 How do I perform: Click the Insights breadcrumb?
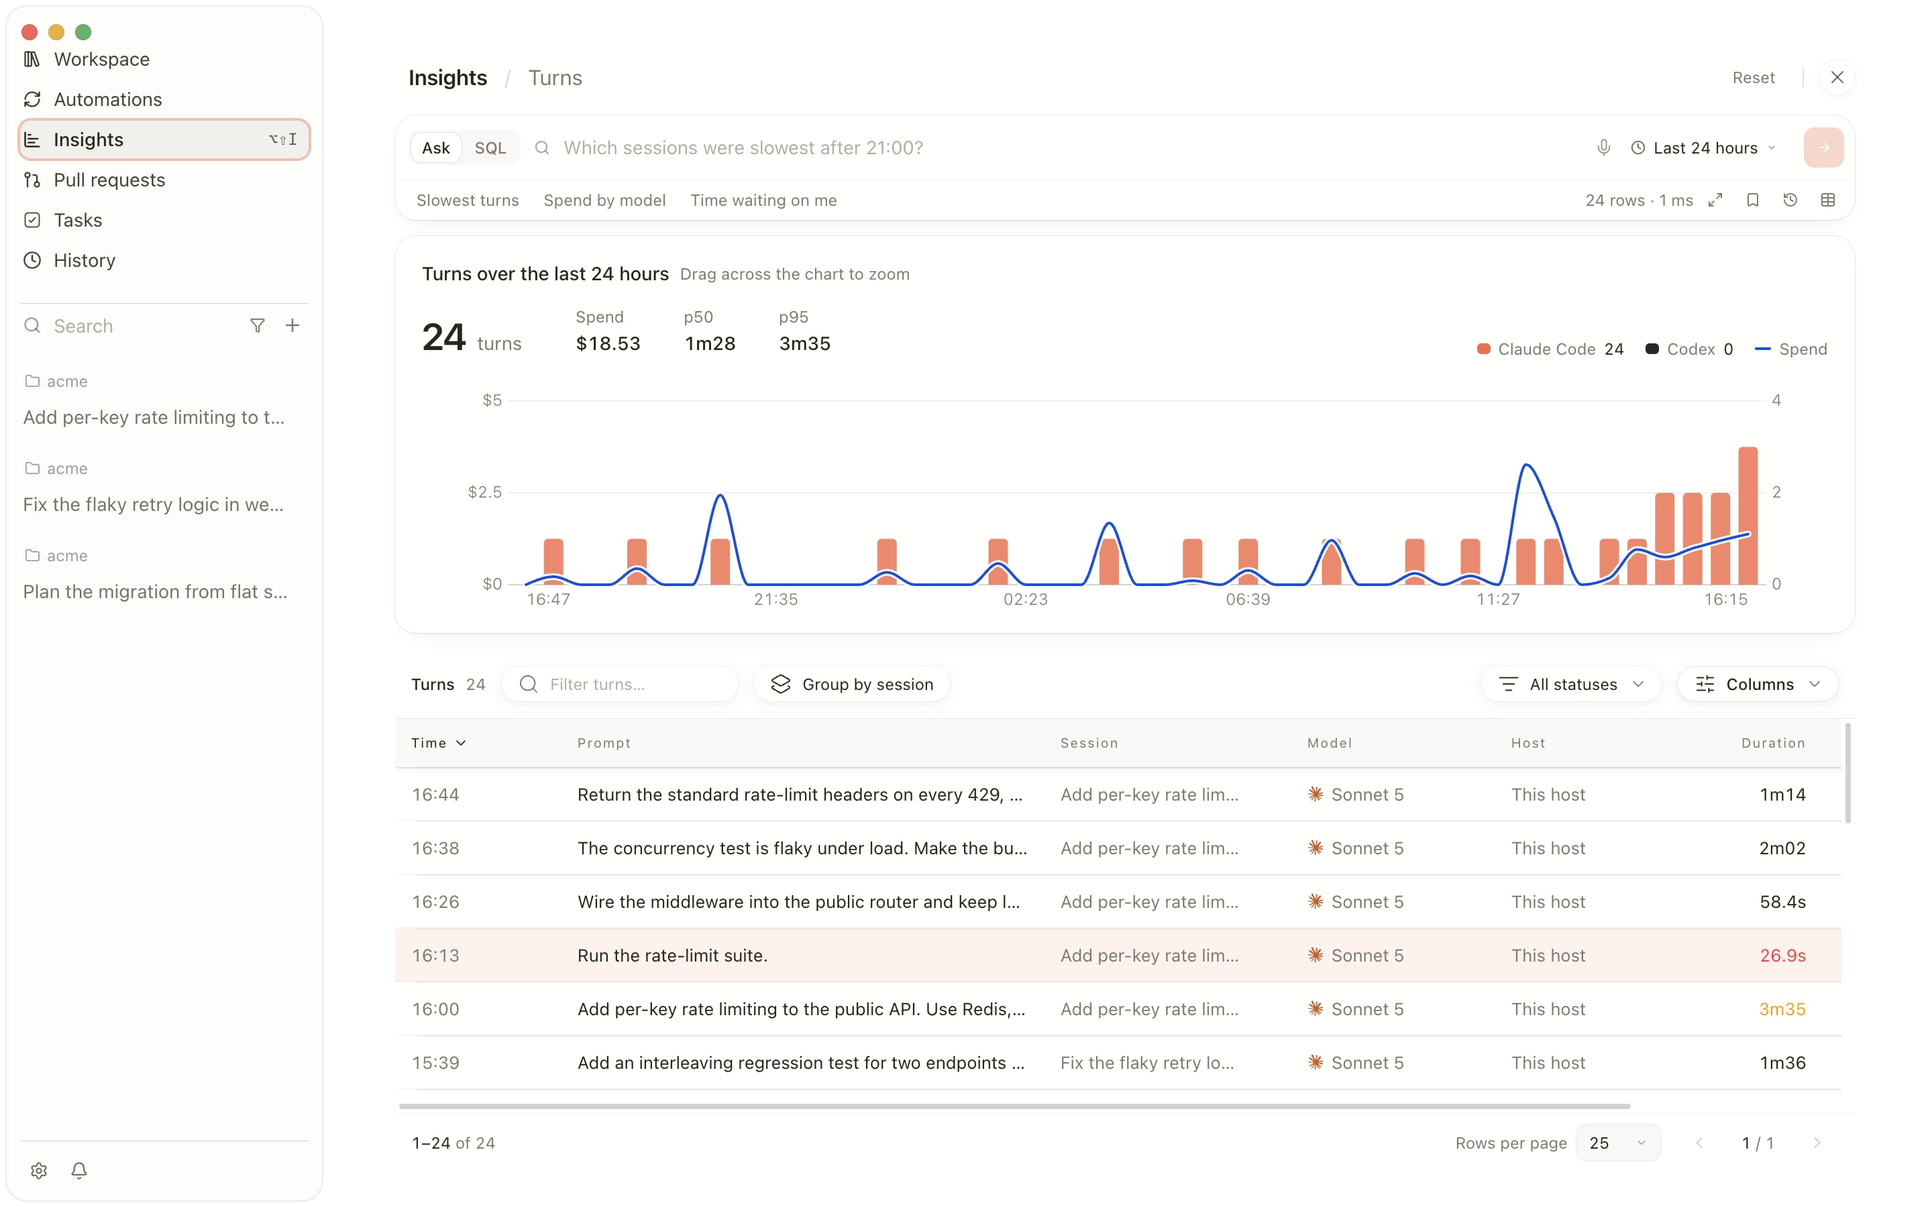click(447, 77)
